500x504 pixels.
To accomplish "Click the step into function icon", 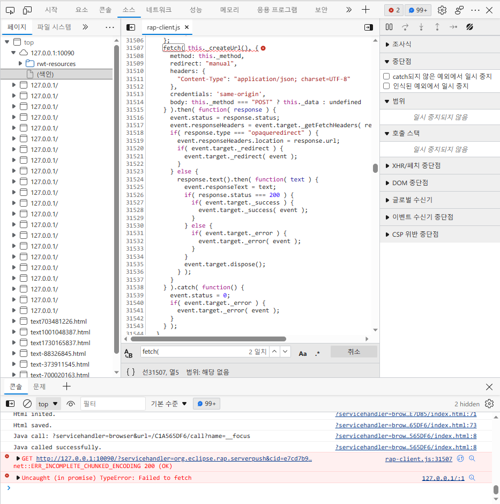I will tap(421, 27).
